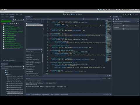Open the Scene menu
Image resolution: width=140 pixels, height=105 pixels.
pyautogui.click(x=2, y=14)
